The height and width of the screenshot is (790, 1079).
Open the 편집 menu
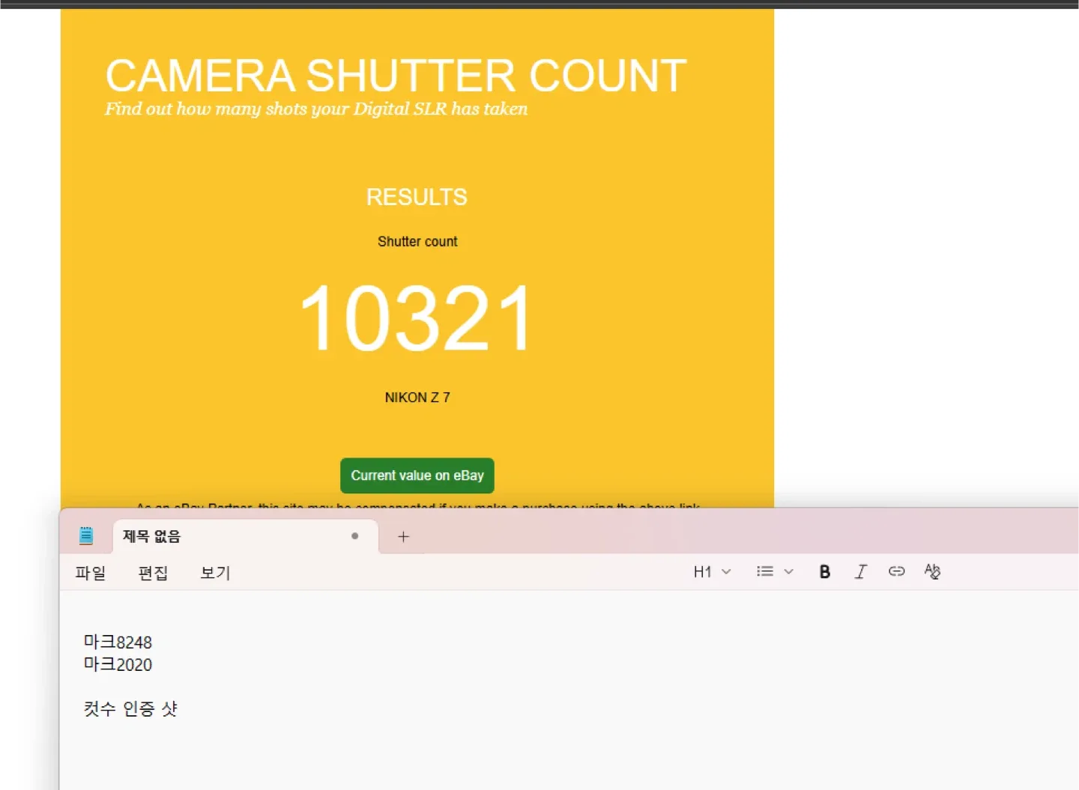[153, 573]
